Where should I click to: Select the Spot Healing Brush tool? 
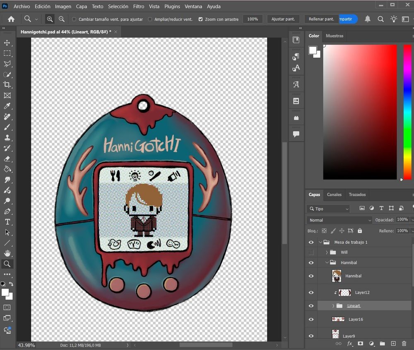click(x=7, y=117)
